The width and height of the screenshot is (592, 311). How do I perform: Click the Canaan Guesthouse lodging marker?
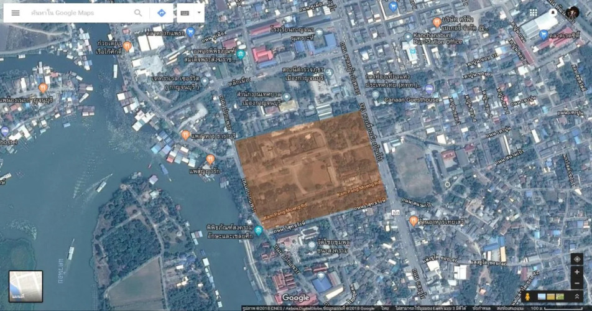coord(428,89)
